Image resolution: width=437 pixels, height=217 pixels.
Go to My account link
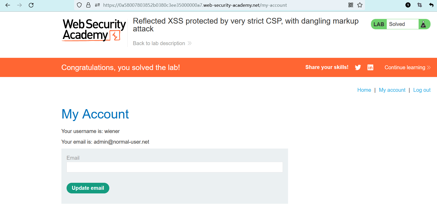392,90
